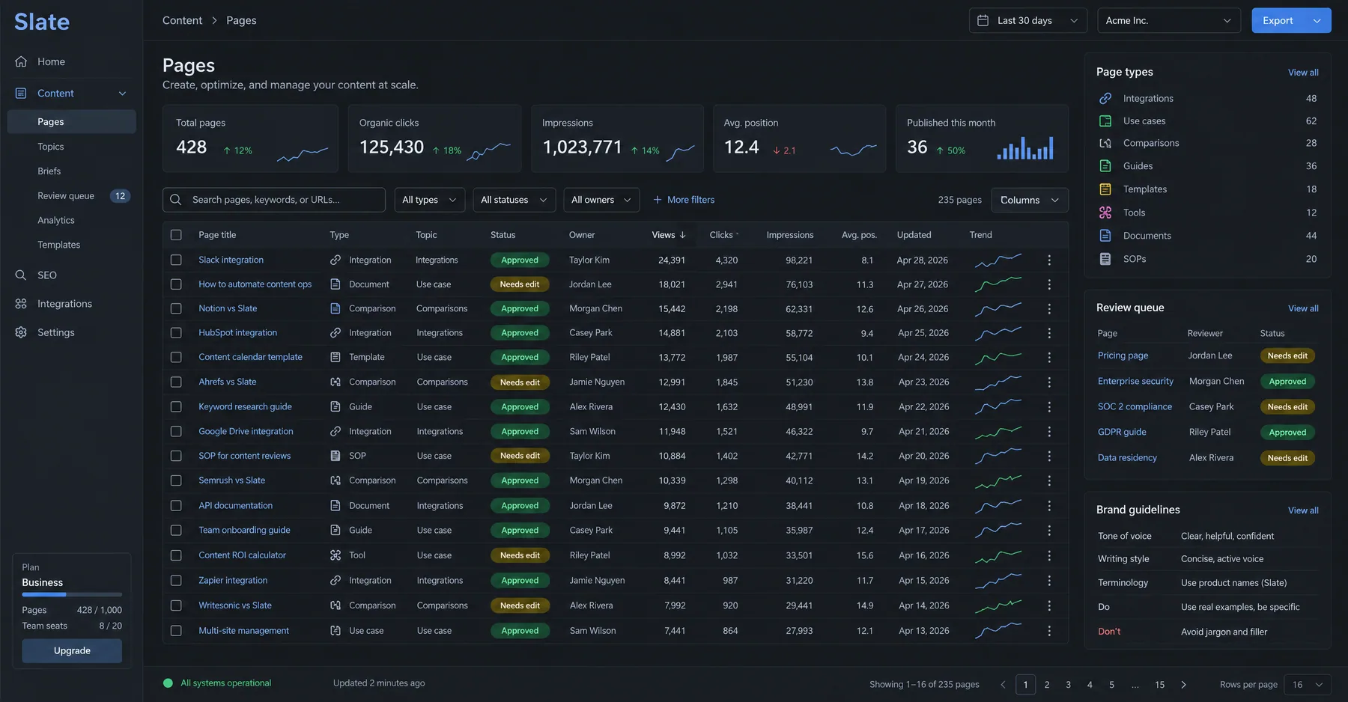The image size is (1348, 702).
Task: Click the Integrations link icon in Page types
Action: click(x=1105, y=98)
